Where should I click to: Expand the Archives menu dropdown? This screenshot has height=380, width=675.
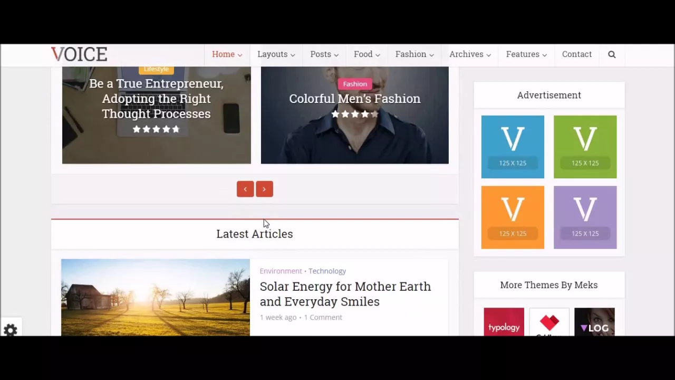(x=470, y=54)
